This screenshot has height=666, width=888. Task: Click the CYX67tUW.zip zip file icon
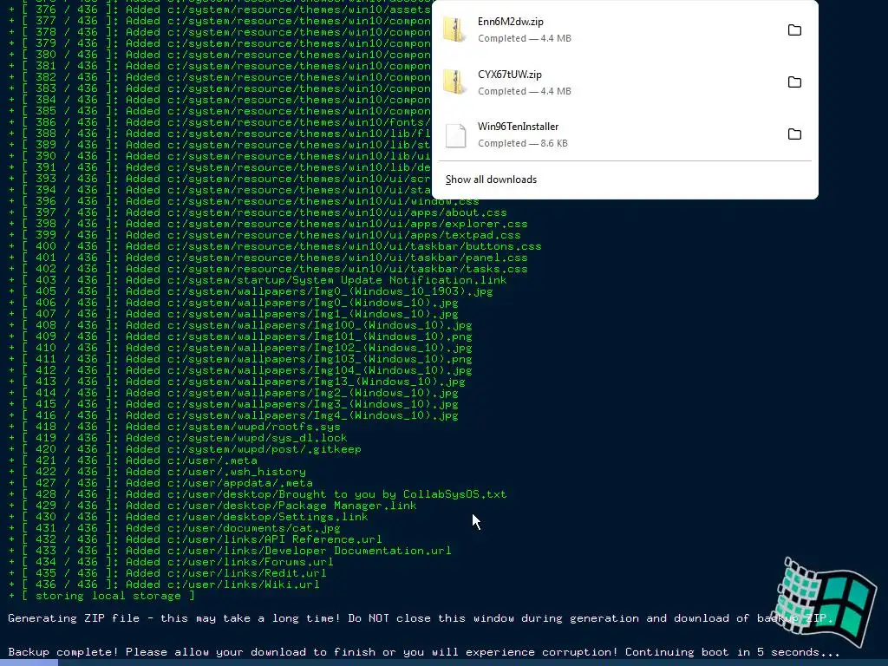[454, 82]
